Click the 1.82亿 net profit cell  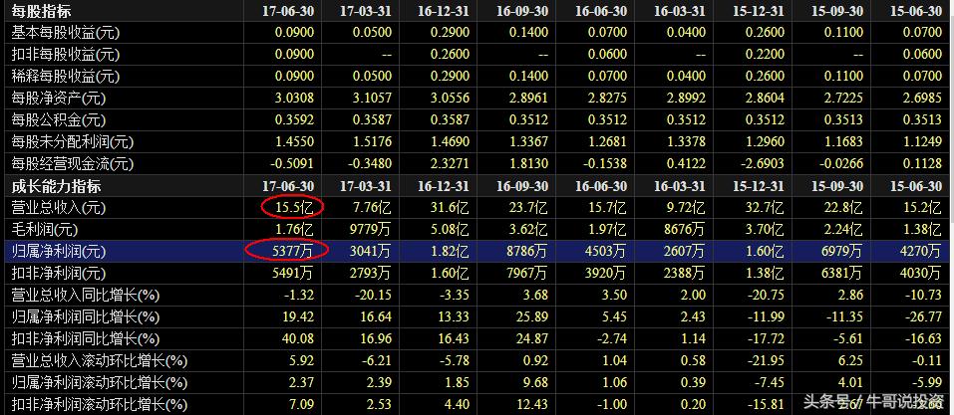coord(451,252)
